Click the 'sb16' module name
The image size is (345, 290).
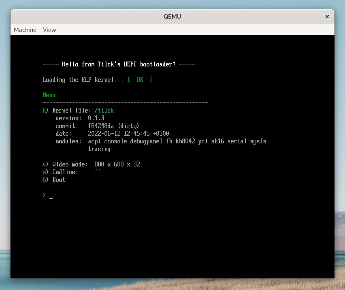(x=217, y=141)
